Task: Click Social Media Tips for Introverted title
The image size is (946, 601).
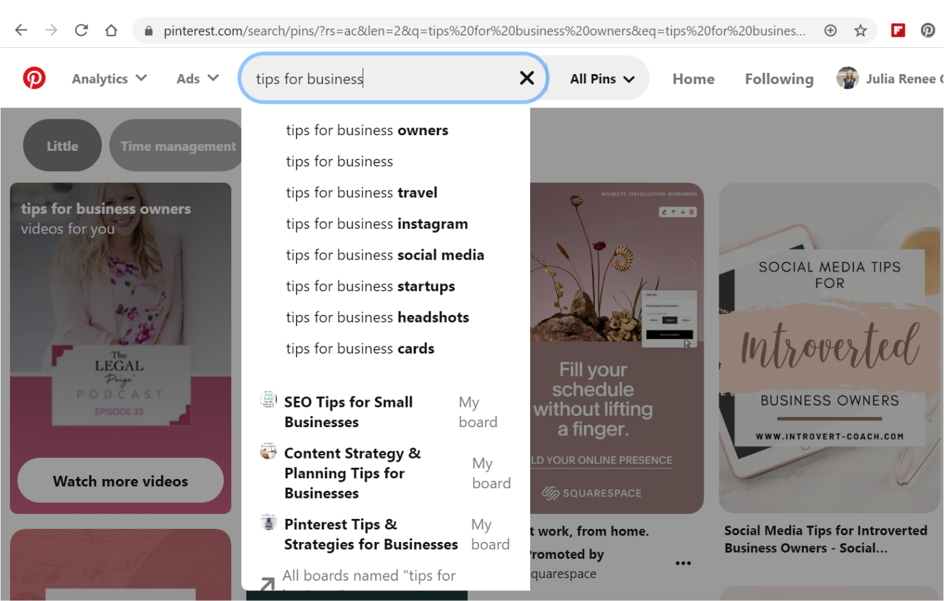Action: click(x=826, y=539)
